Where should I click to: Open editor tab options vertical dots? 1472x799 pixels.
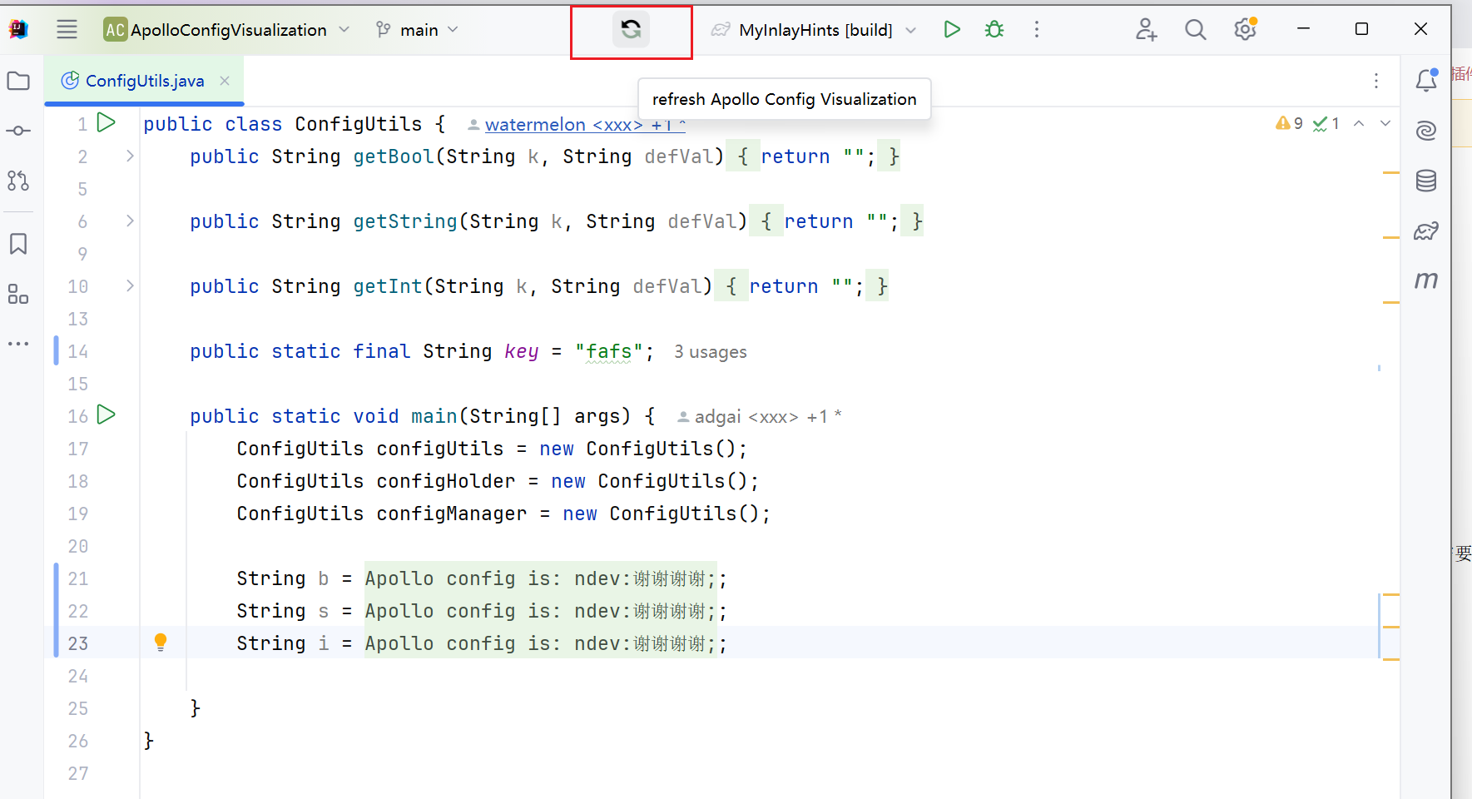[1376, 81]
